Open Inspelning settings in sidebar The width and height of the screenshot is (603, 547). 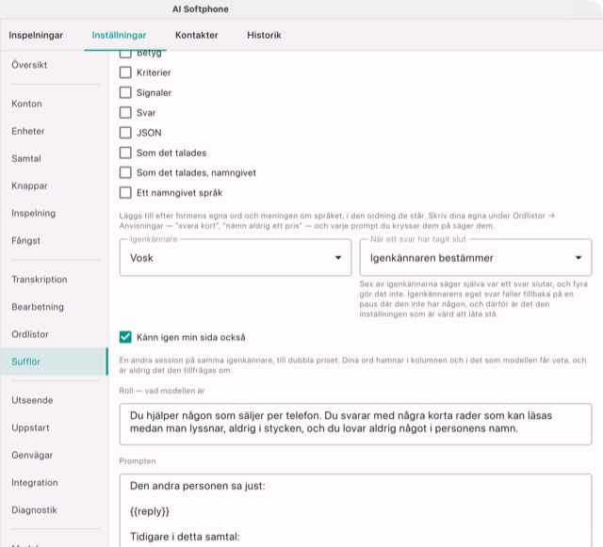click(x=54, y=213)
